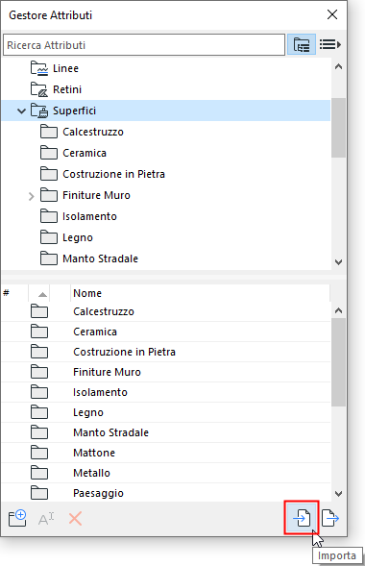The width and height of the screenshot is (365, 566).
Task: Select Finiture Muro in the tree
Action: click(x=96, y=195)
